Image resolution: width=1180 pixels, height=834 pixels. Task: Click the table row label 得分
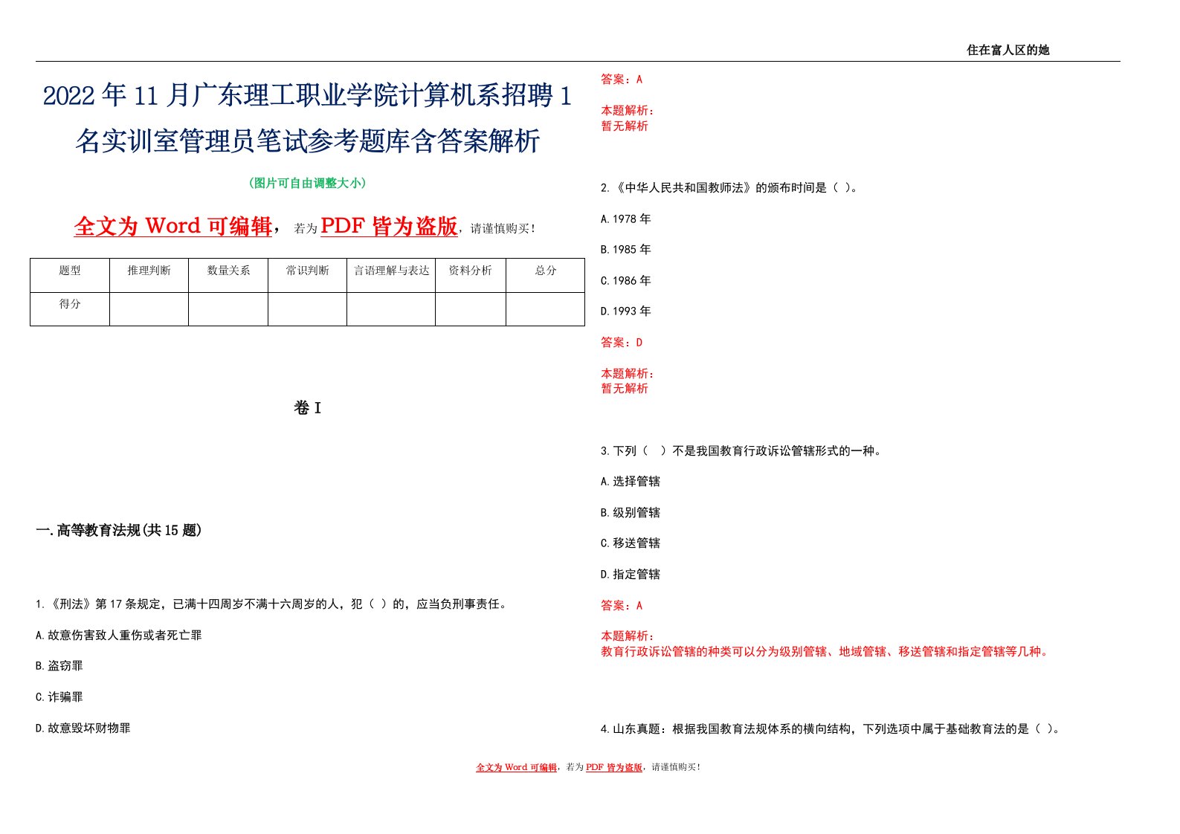pyautogui.click(x=70, y=304)
